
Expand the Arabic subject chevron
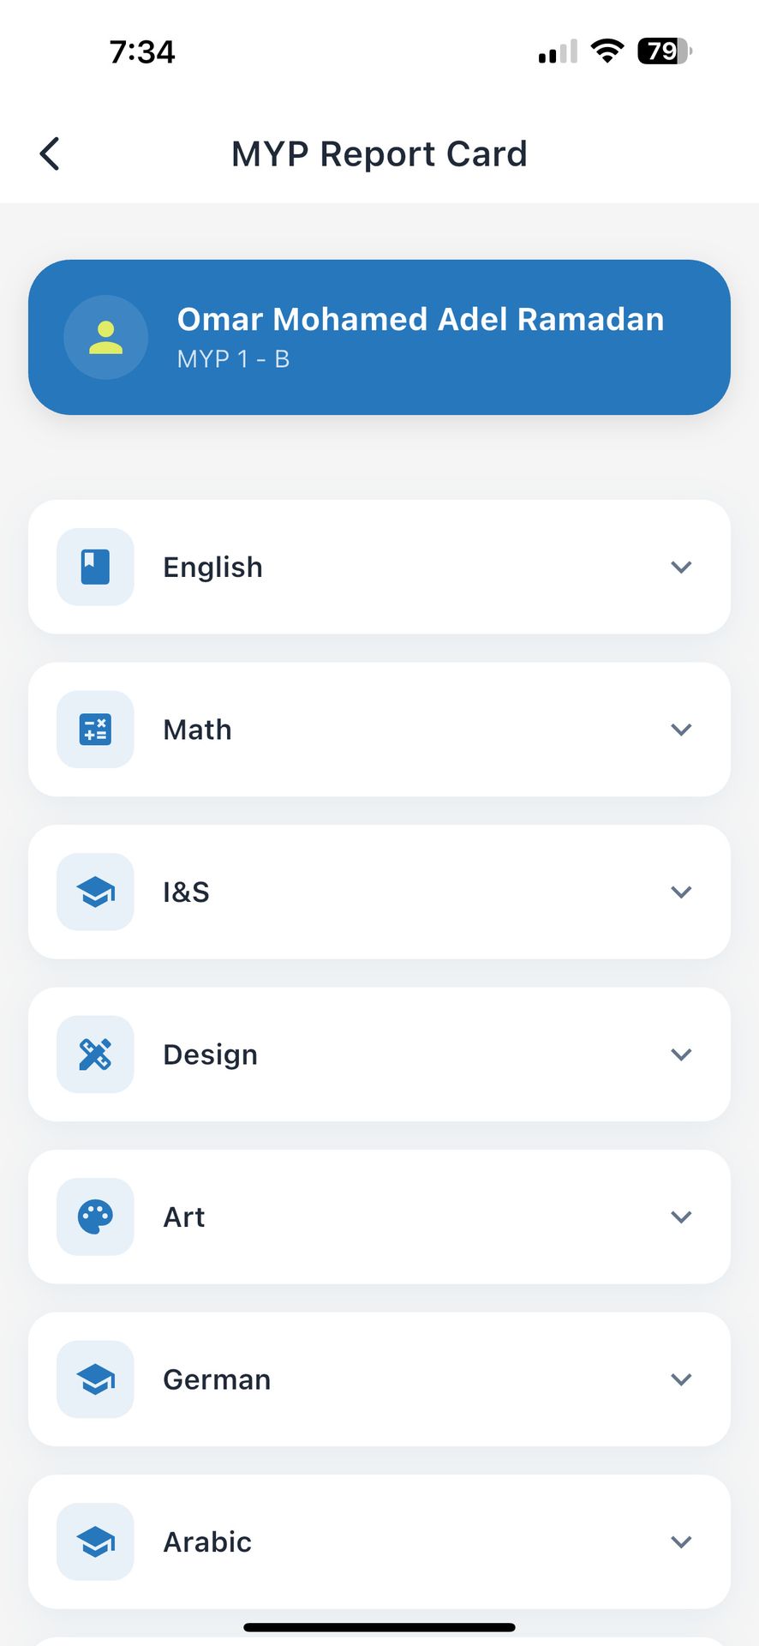(x=681, y=1541)
